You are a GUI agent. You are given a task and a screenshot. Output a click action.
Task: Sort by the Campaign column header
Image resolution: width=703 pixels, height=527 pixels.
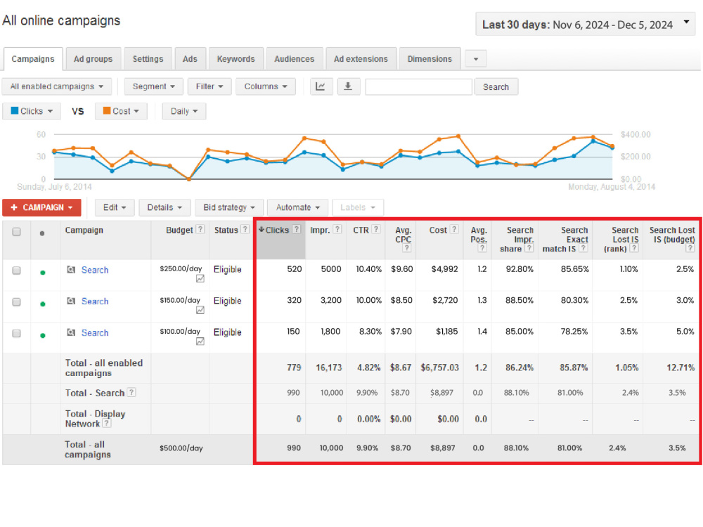[x=84, y=230]
